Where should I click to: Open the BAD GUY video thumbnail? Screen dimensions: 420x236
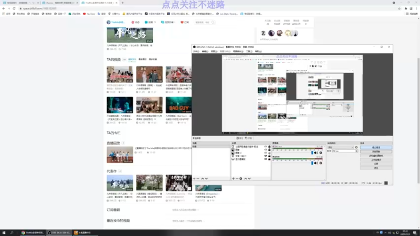click(178, 105)
